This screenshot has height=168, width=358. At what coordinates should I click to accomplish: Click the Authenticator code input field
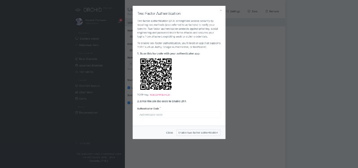click(179, 115)
